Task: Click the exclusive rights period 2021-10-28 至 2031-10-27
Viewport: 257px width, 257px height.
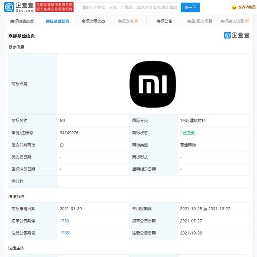Action: pyautogui.click(x=205, y=209)
